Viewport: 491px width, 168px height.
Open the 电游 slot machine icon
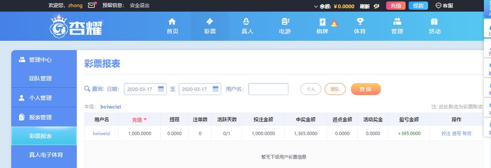click(x=285, y=21)
